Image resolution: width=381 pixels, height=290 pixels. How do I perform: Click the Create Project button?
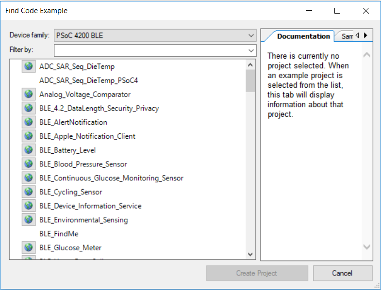tap(257, 273)
